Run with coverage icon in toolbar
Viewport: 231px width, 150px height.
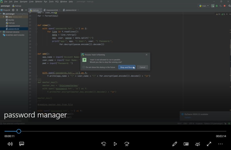point(221,6)
